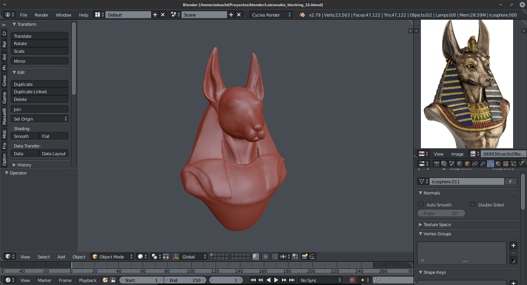Toggle proportional editing in viewport header
Viewport: 527px width, 285px height.
tap(265, 256)
